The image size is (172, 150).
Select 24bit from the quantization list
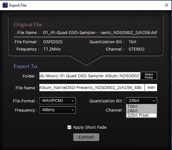[142, 111]
